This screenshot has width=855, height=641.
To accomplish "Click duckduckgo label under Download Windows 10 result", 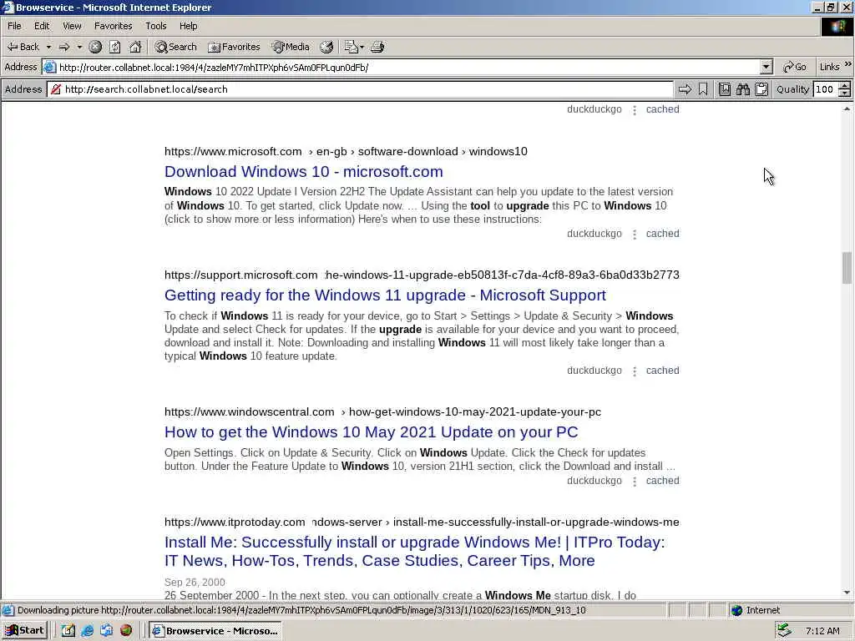I will pos(594,234).
